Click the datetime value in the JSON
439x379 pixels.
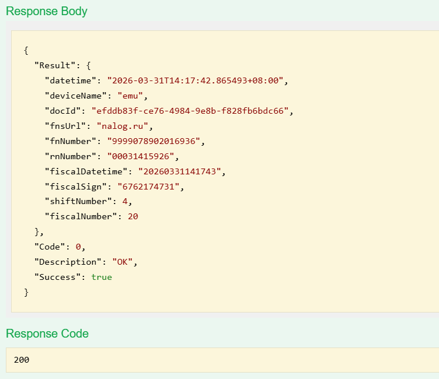(197, 80)
